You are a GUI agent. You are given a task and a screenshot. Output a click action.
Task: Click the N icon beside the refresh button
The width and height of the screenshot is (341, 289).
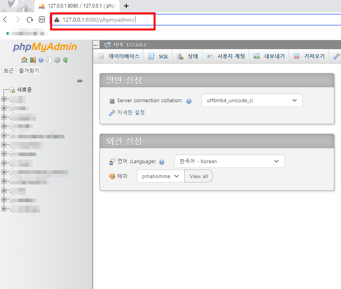(42, 20)
